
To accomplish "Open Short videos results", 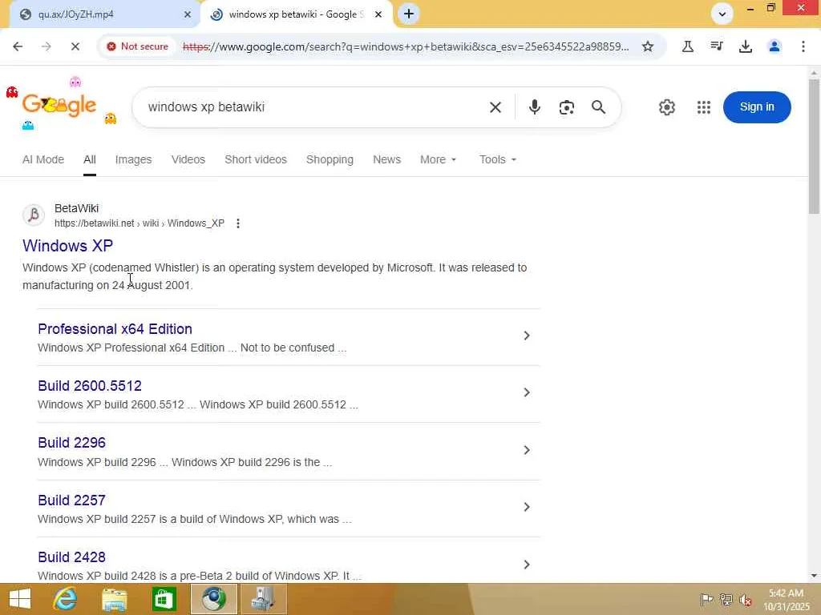I will [x=256, y=159].
